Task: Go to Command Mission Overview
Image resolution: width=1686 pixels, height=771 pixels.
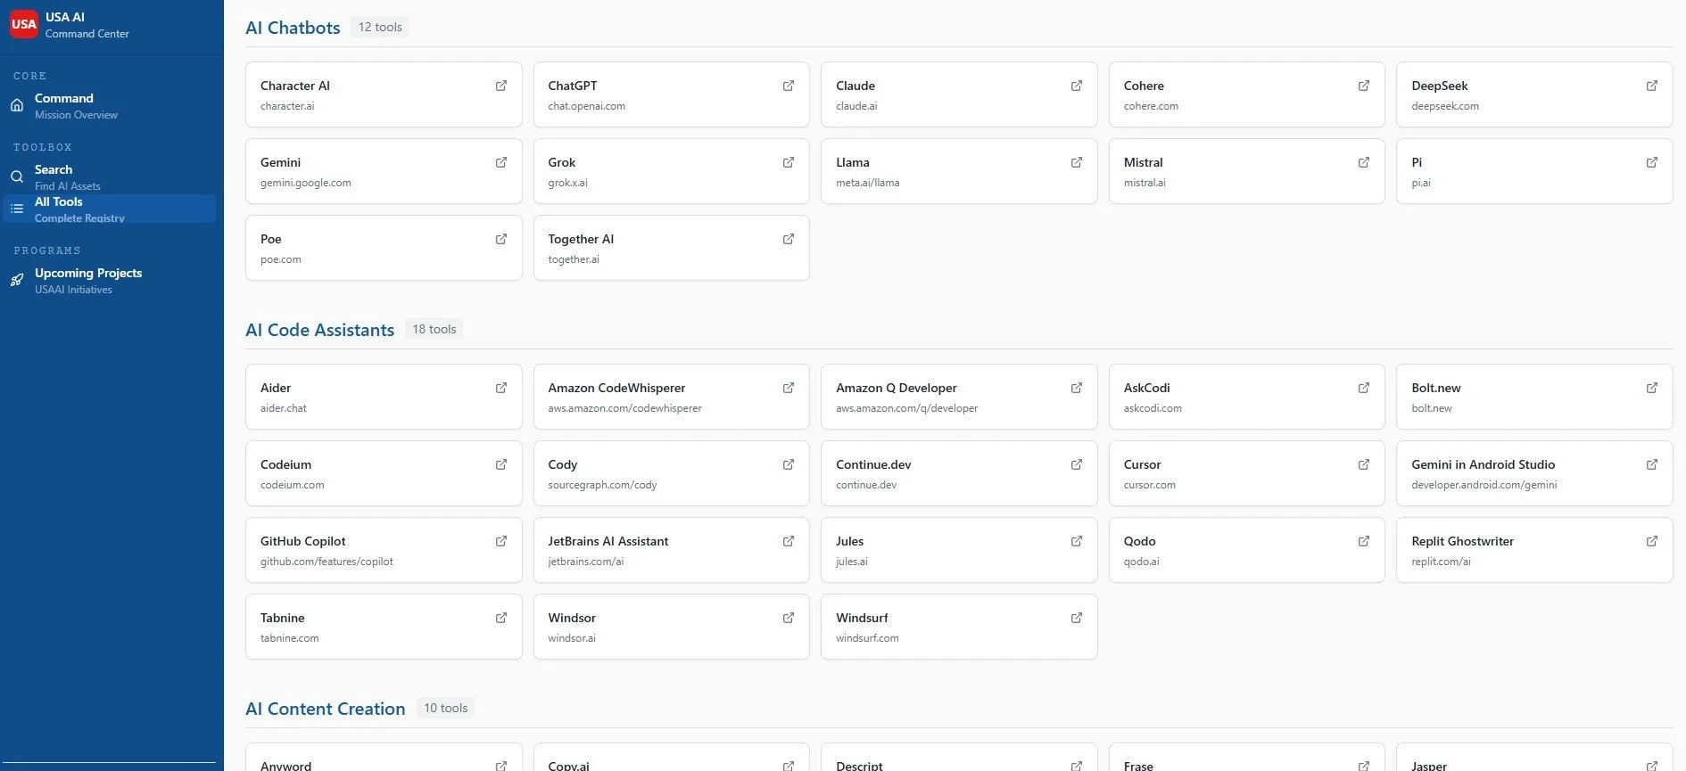Action: click(x=108, y=105)
